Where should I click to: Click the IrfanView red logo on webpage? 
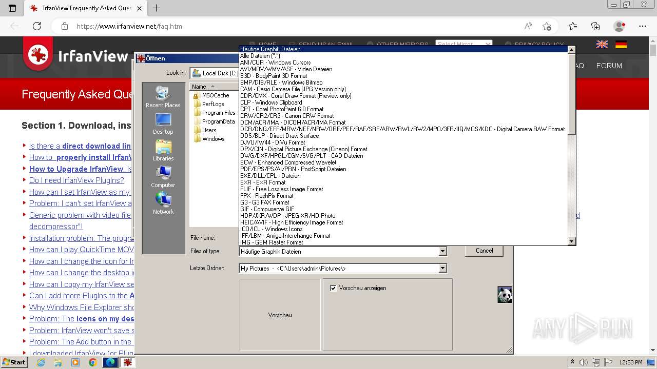[38, 54]
